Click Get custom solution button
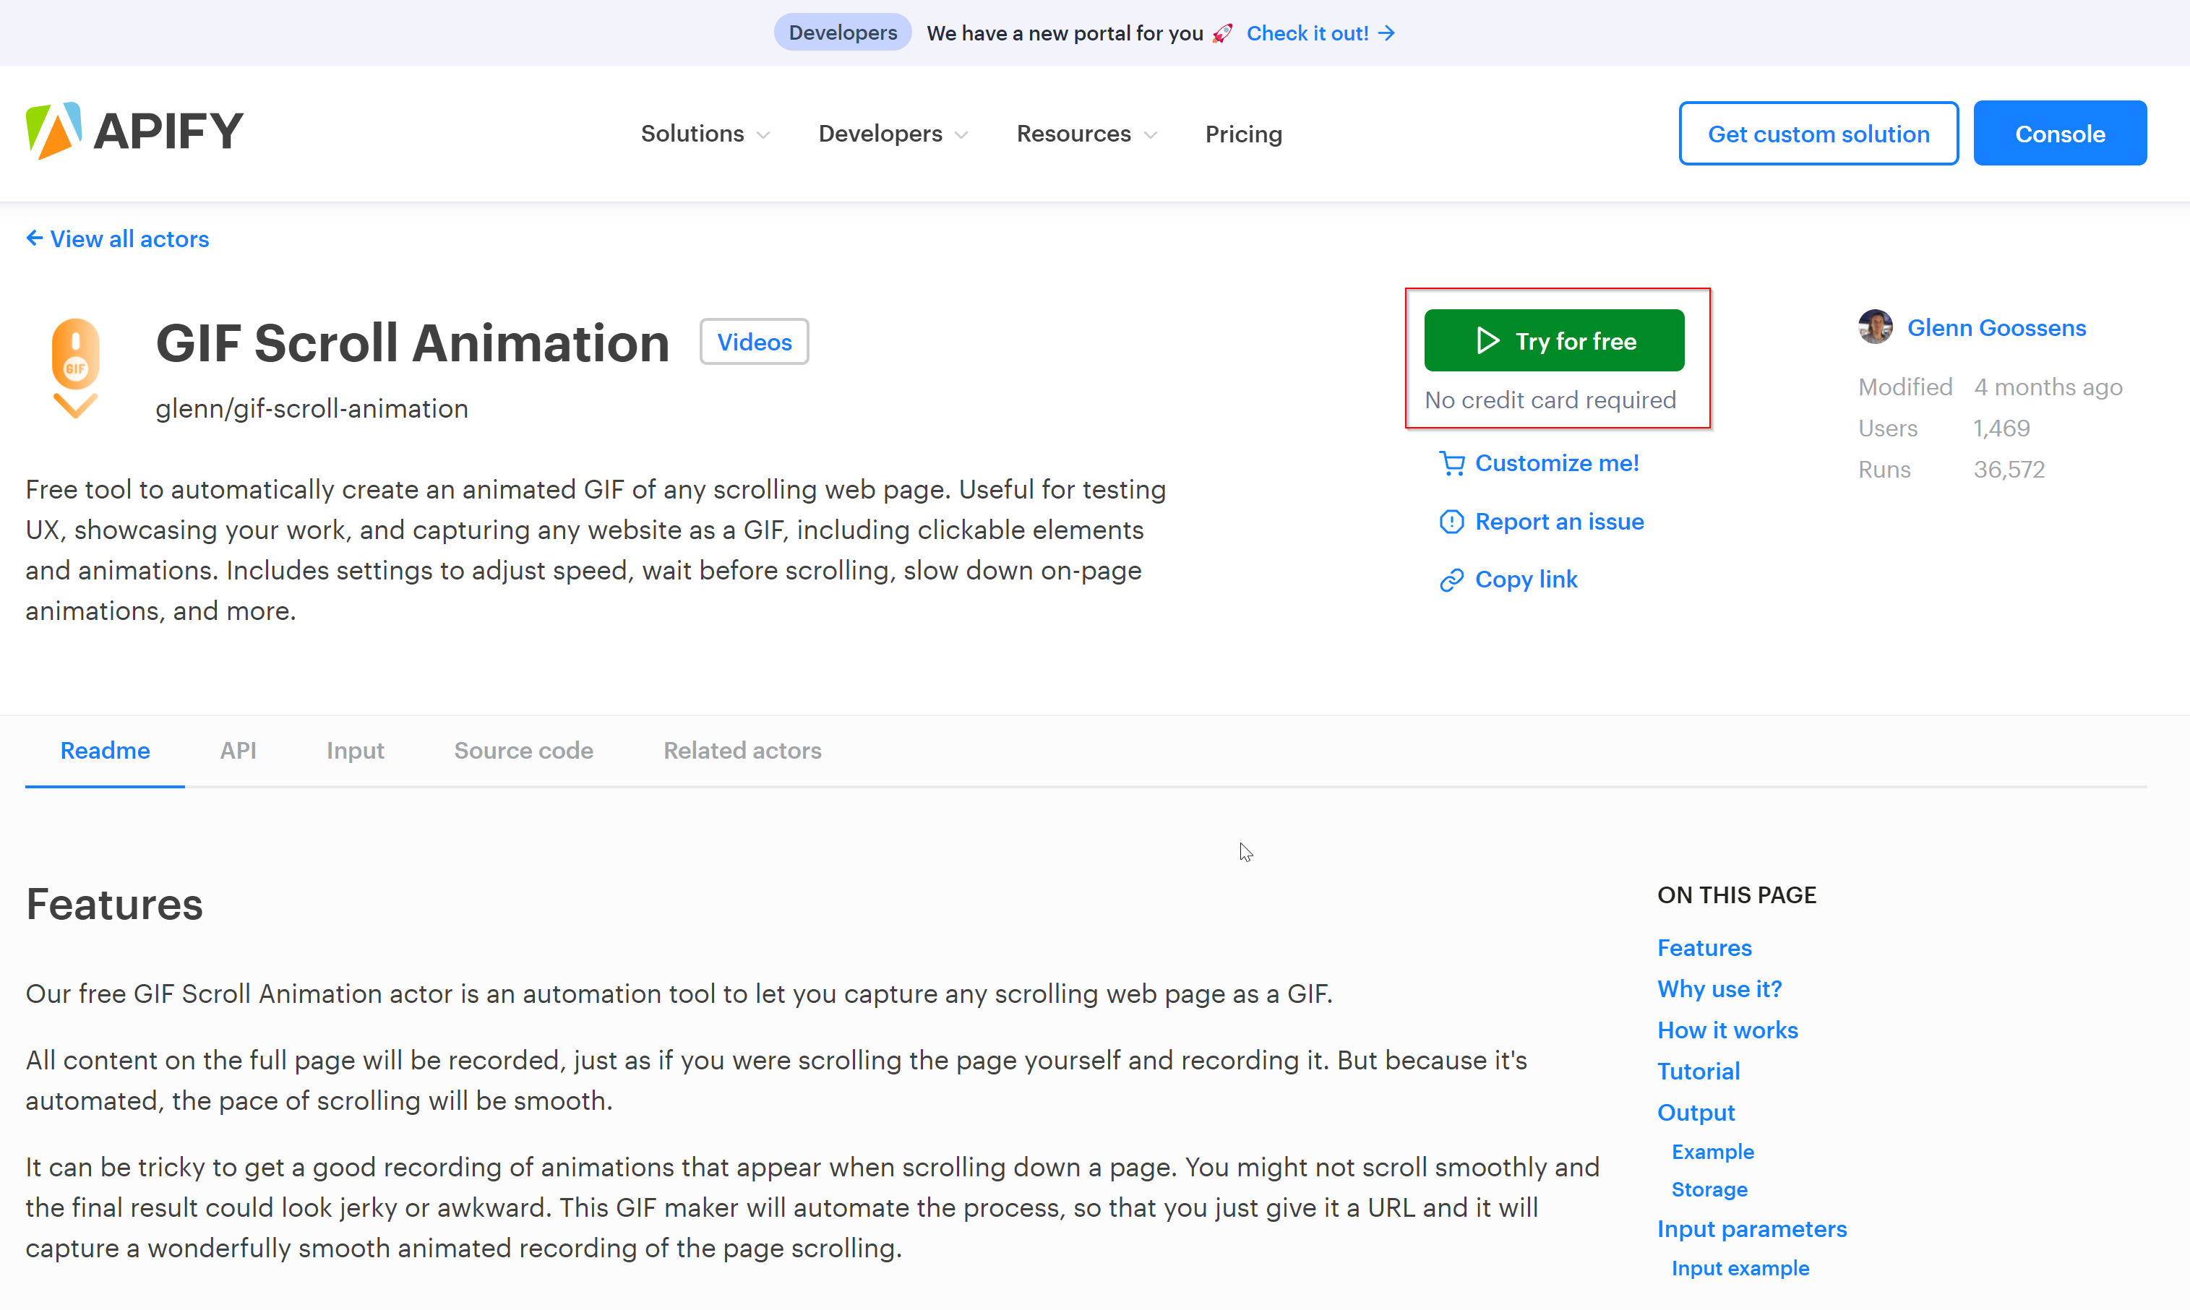 (1818, 133)
